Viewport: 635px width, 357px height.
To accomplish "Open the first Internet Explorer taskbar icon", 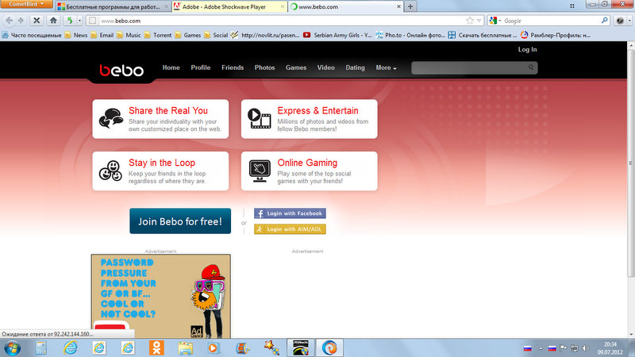I will pos(70,348).
